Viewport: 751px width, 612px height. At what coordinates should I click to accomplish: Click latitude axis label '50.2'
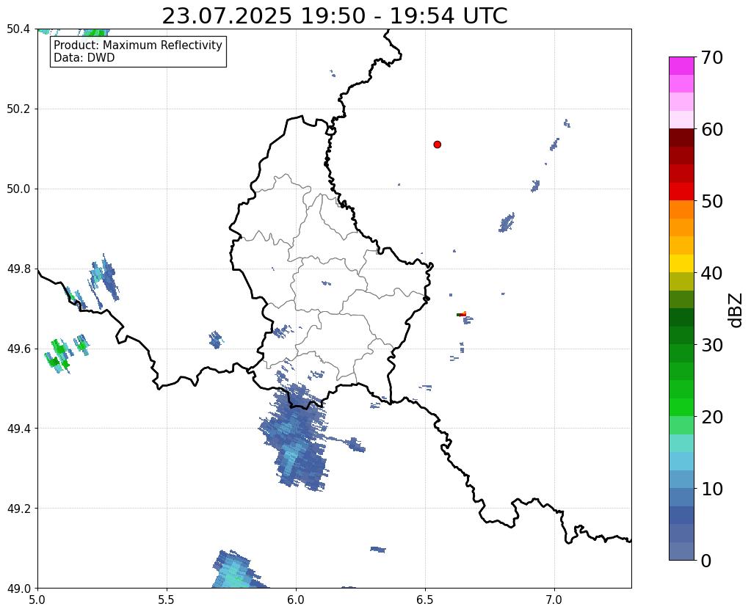pos(18,109)
